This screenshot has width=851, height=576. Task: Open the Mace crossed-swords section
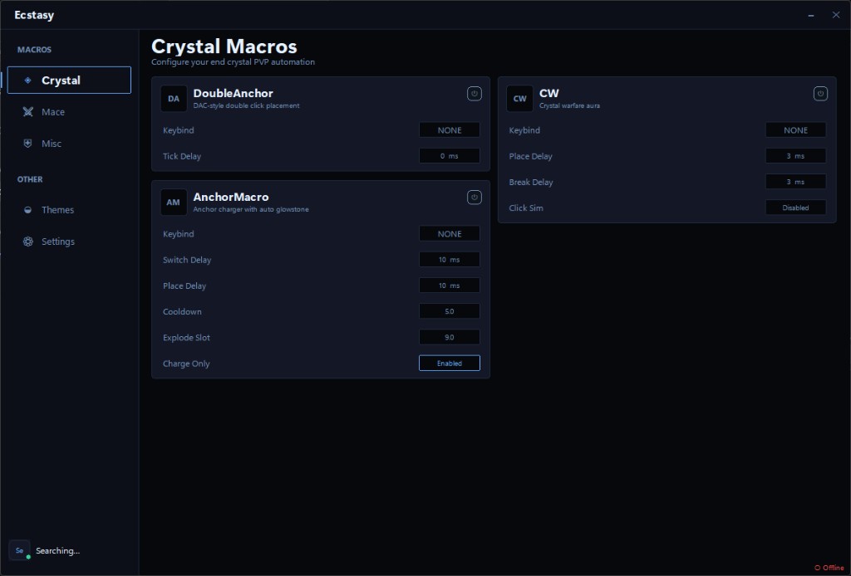27,111
